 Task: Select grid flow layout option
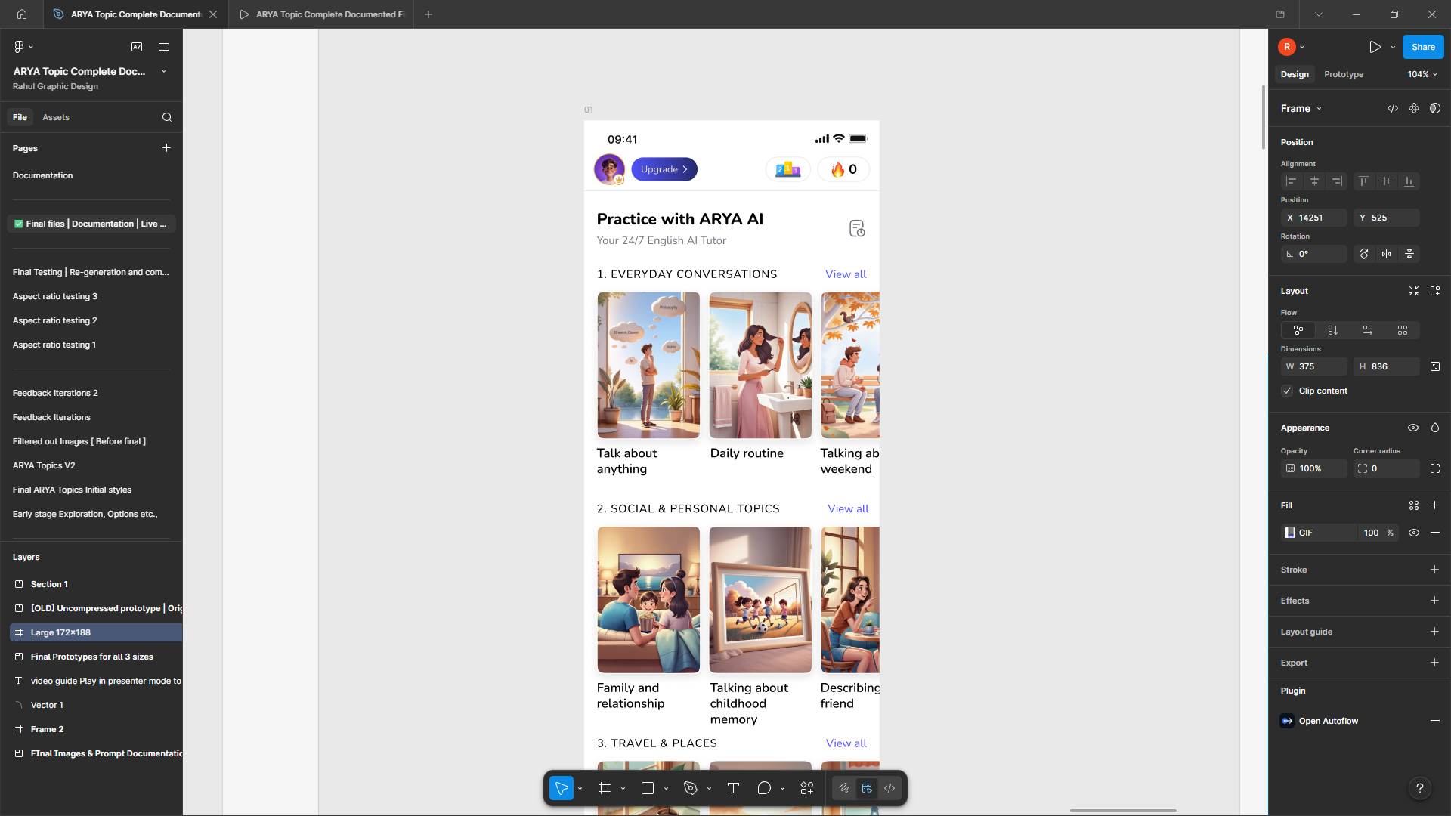[x=1403, y=330]
